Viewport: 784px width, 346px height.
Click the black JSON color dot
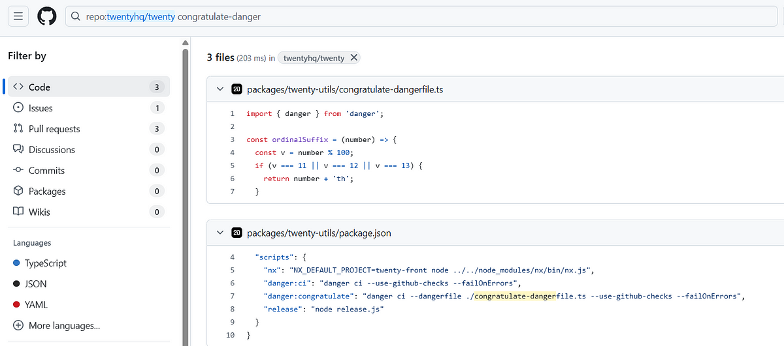17,284
